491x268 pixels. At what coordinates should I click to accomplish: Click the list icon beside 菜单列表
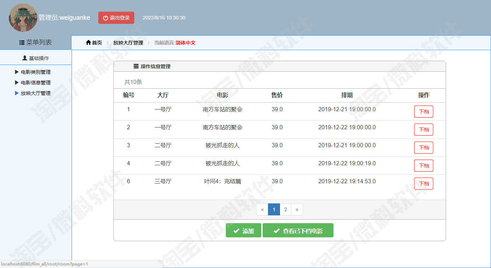(x=22, y=42)
